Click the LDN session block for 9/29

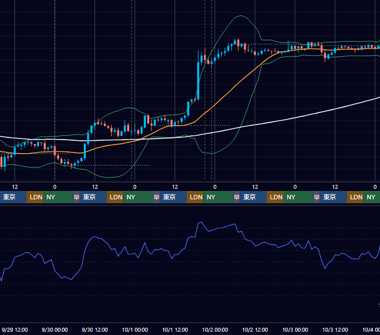point(35,197)
